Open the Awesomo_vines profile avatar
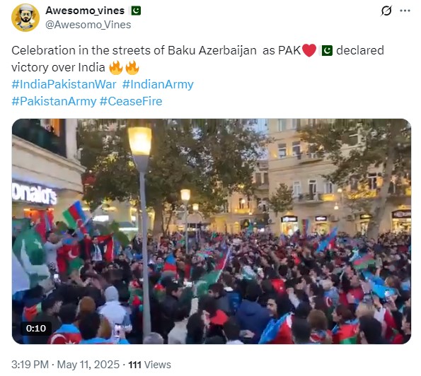This screenshot has height=376, width=421. [x=25, y=18]
